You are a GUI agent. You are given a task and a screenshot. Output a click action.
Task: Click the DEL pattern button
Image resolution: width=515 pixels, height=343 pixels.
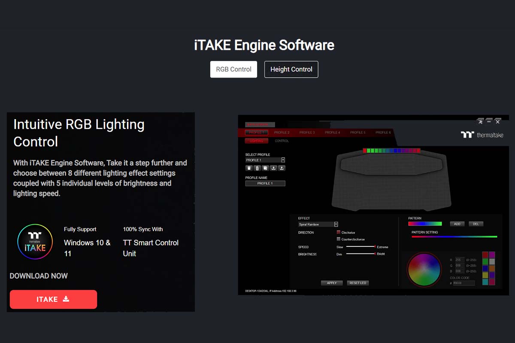click(x=476, y=224)
